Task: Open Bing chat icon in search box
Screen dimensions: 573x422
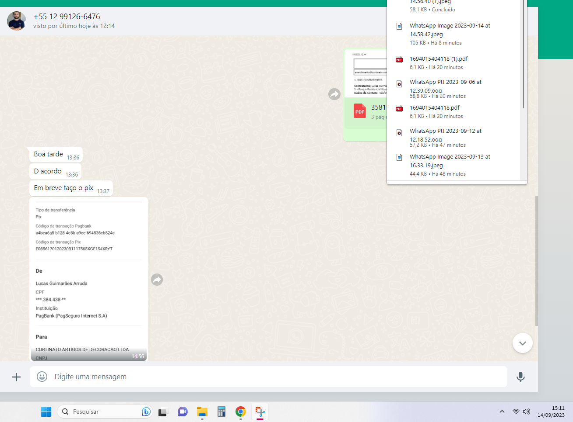Action: click(146, 412)
